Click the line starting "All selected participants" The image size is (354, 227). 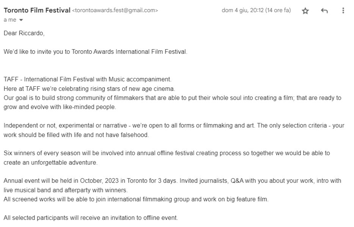click(x=91, y=218)
